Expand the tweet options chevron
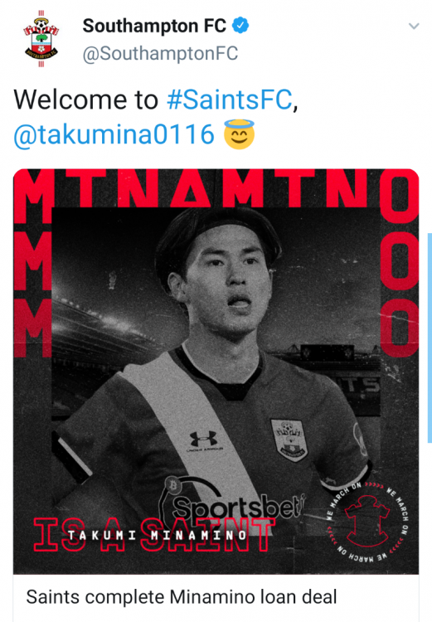 click(414, 27)
